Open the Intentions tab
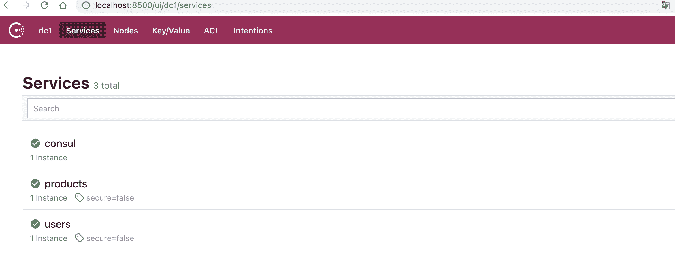 pos(253,31)
